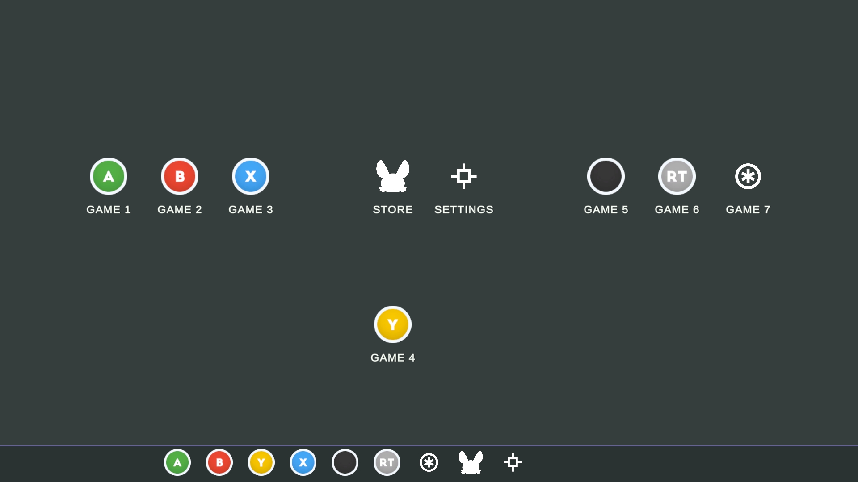
Task: Open Game 7 via the asterisk icon
Action: [x=748, y=176]
